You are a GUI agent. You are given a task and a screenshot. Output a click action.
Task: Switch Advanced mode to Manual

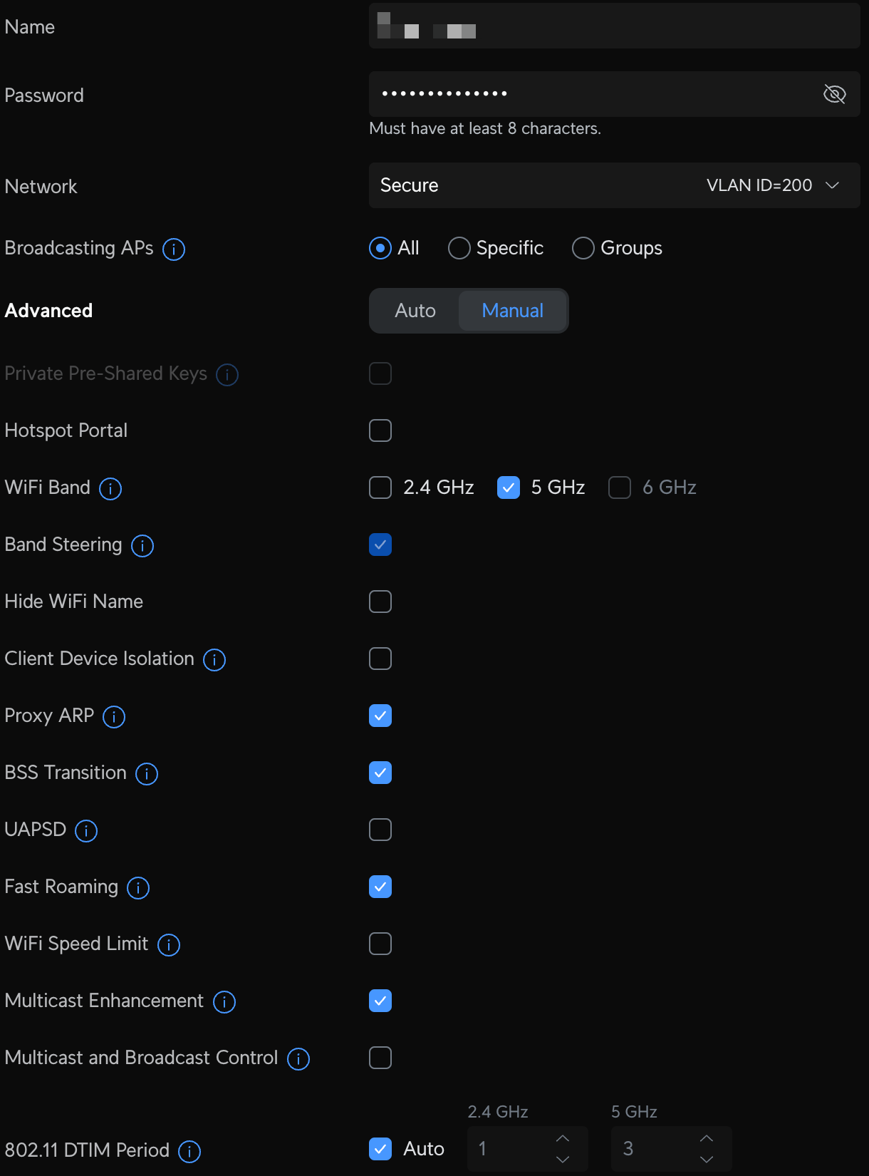coord(513,311)
